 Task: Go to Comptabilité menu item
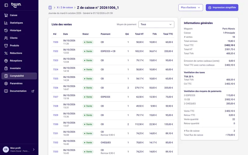19,76
